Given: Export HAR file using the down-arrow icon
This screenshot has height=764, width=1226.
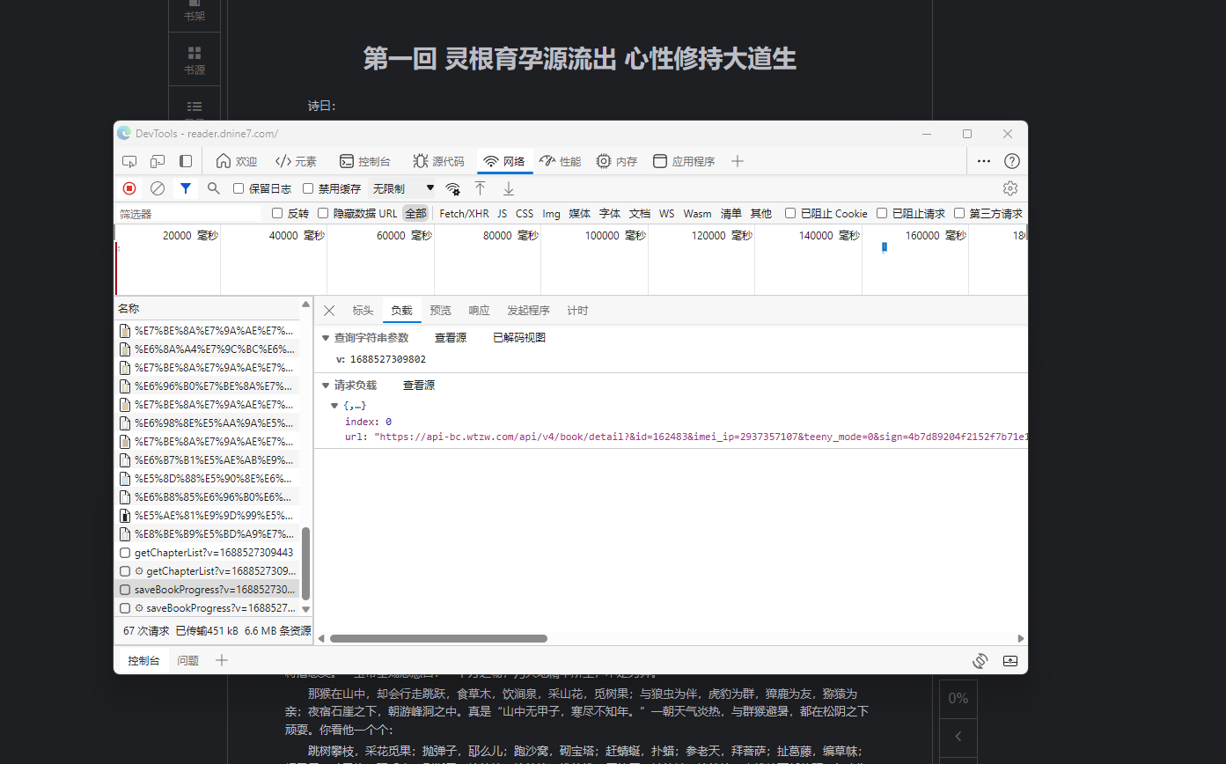Looking at the screenshot, I should pyautogui.click(x=508, y=187).
